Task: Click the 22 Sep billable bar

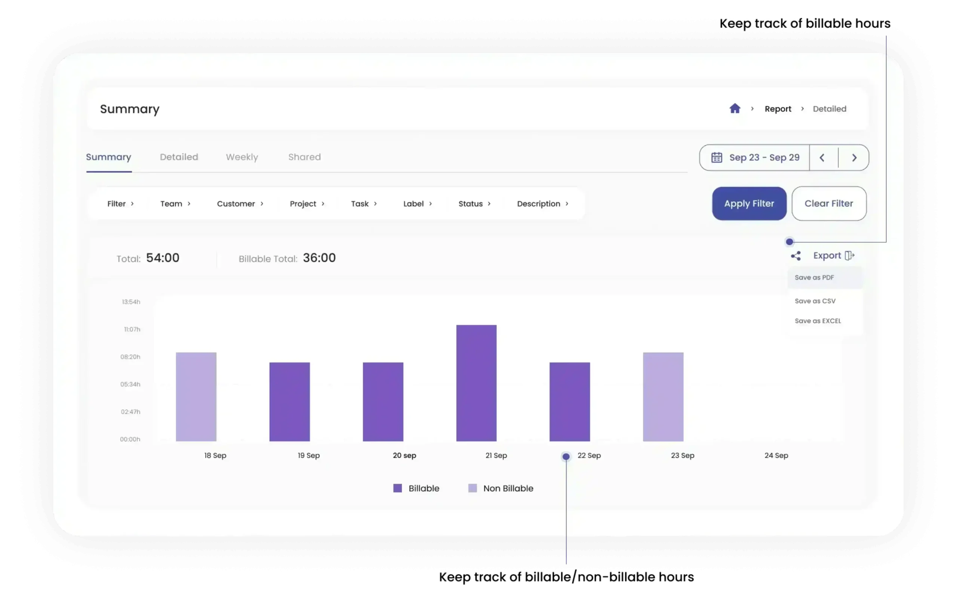Action: (x=569, y=402)
